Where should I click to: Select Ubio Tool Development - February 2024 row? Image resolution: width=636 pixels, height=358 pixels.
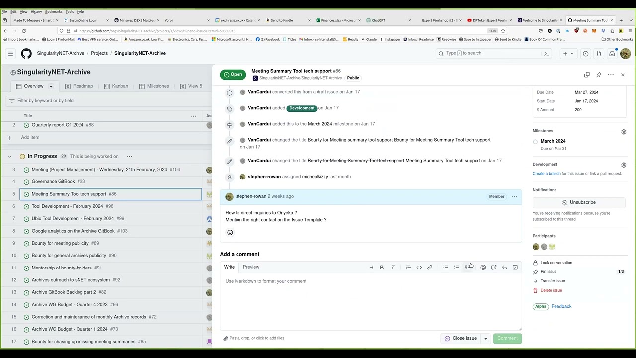(111, 219)
